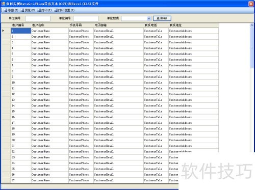This screenshot has width=255, height=190.
Task: Select CustomerPhone cell in row 22
Action: click(x=81, y=152)
